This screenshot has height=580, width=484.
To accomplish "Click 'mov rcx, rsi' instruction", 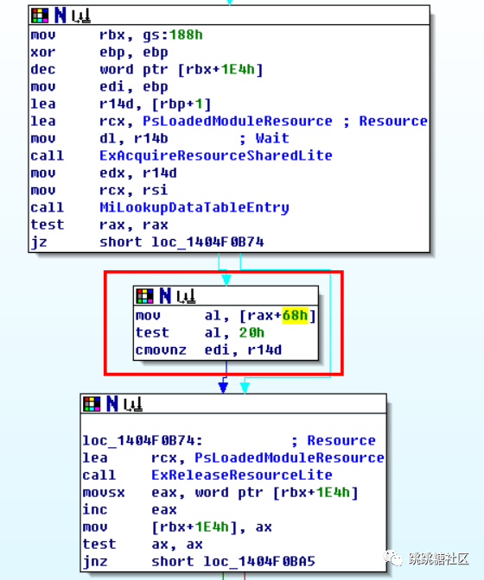I will pos(99,190).
